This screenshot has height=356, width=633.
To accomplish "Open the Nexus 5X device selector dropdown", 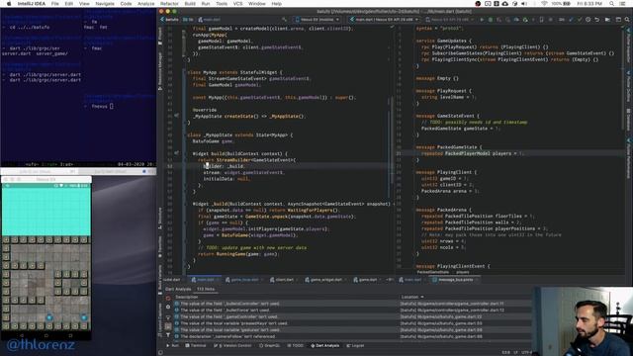I will 317,20.
